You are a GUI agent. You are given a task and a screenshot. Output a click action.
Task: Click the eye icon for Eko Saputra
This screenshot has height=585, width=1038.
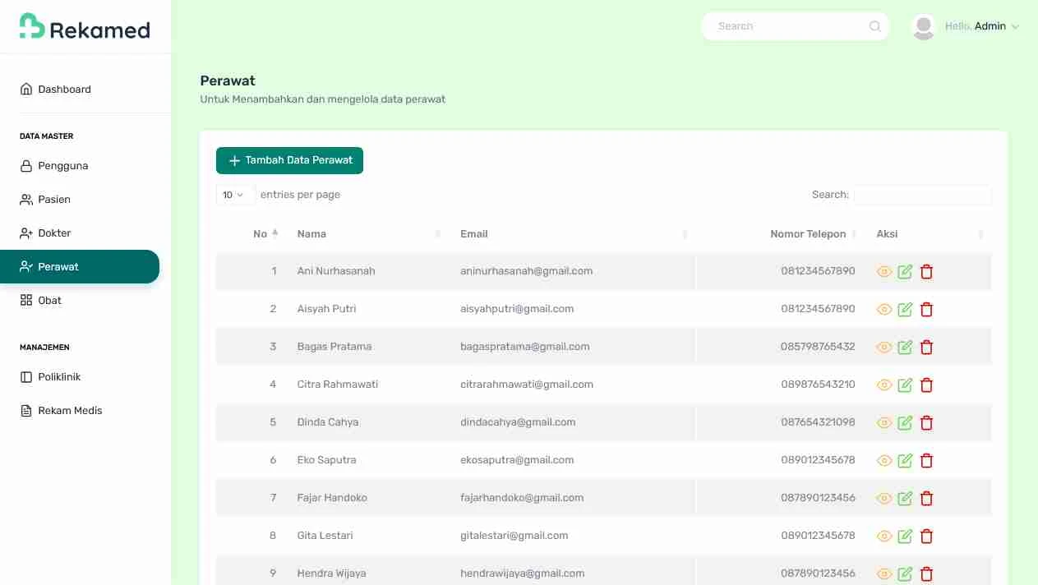pyautogui.click(x=884, y=461)
